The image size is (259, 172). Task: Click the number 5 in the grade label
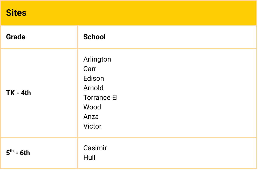pos(8,153)
